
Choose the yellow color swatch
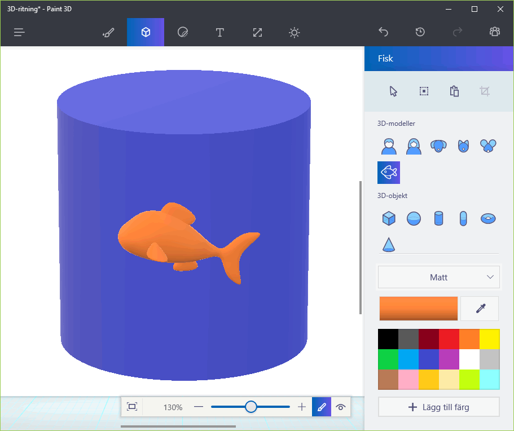pyautogui.click(x=489, y=339)
